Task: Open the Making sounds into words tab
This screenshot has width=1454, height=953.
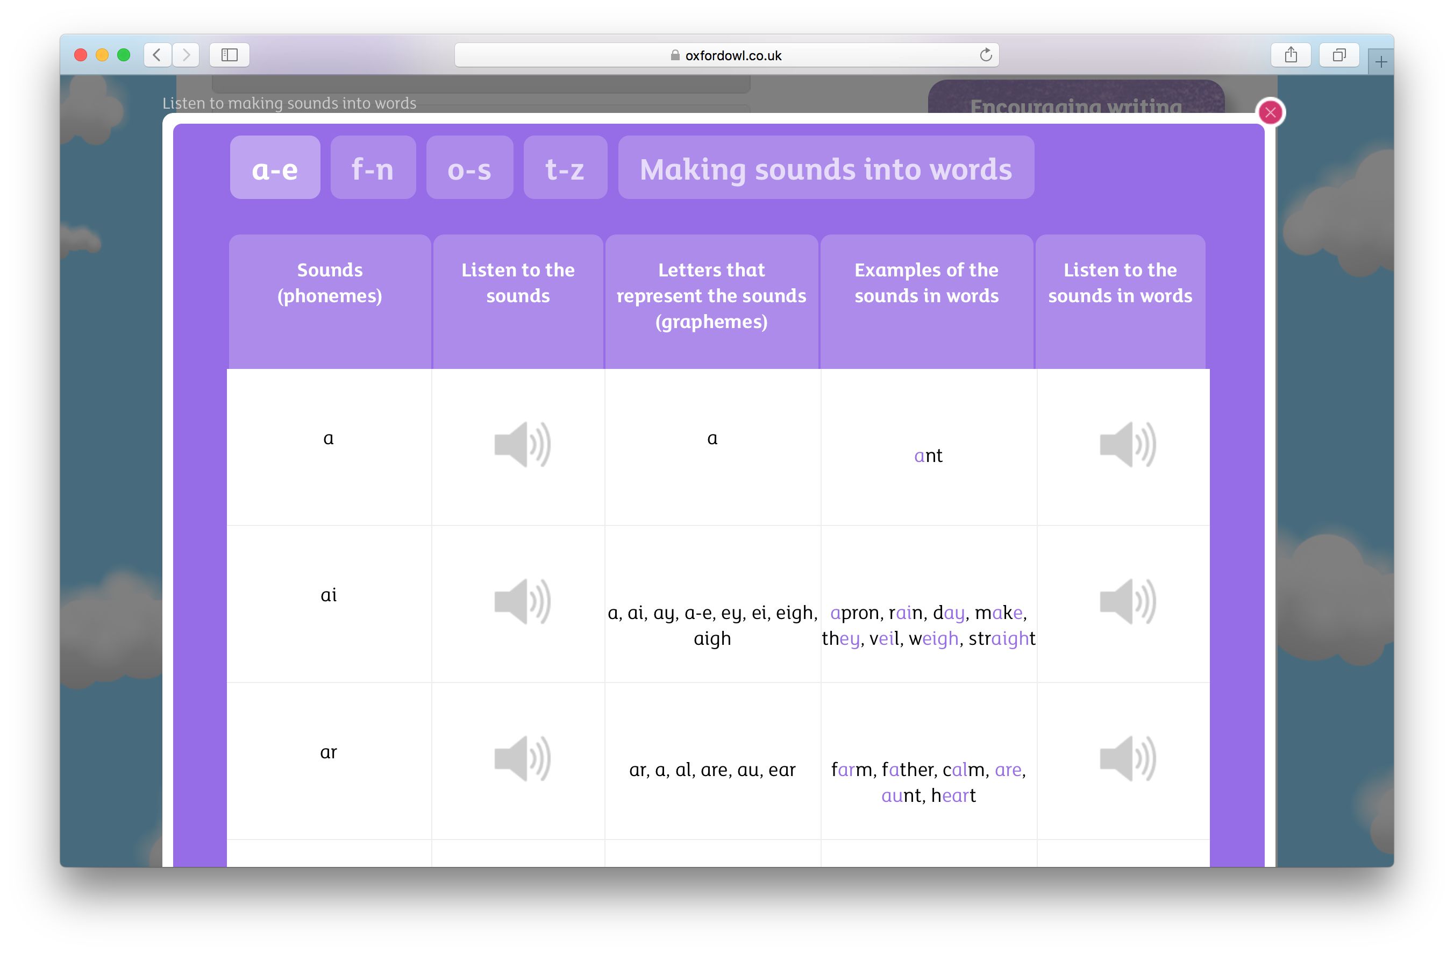Action: 826,168
